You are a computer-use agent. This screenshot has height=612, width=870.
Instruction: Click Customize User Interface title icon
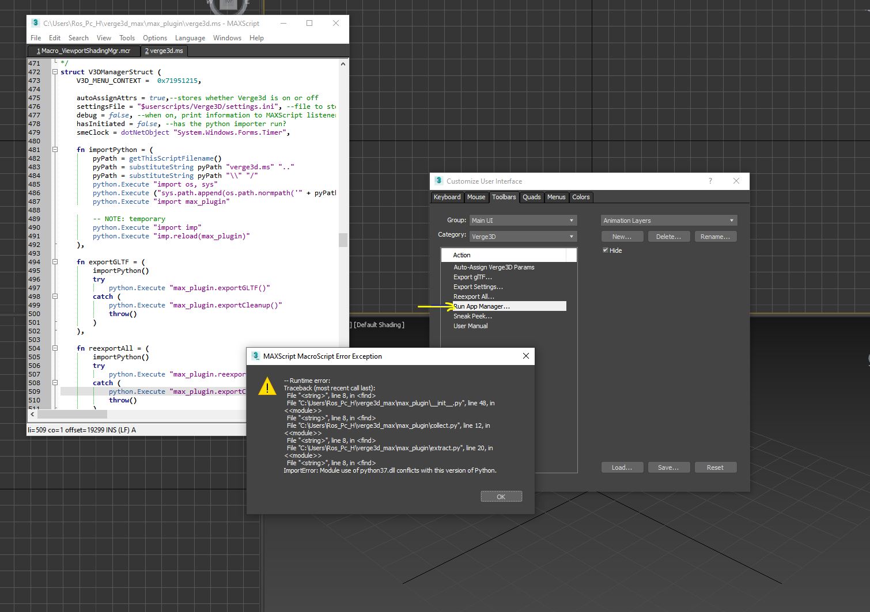coord(438,181)
